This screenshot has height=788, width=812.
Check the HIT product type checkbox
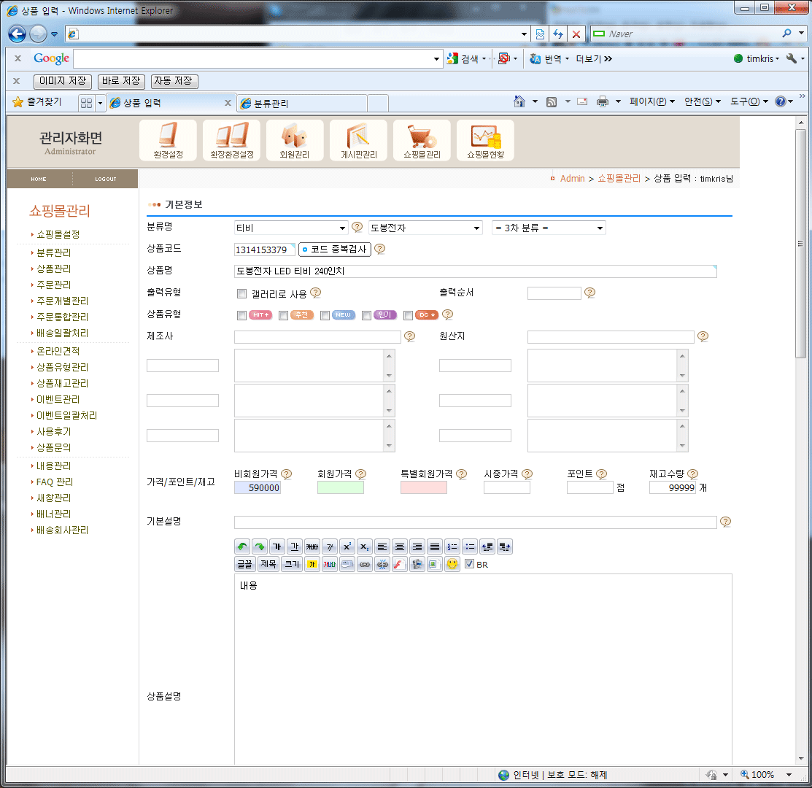click(241, 315)
